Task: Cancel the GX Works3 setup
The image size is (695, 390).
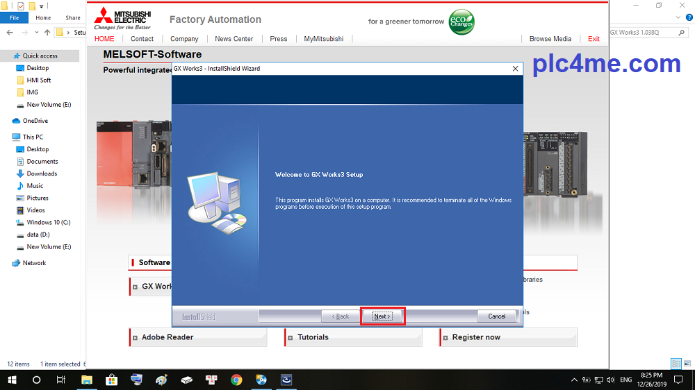Action: click(x=497, y=316)
